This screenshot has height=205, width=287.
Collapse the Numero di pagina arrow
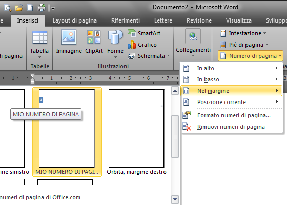tap(280, 56)
